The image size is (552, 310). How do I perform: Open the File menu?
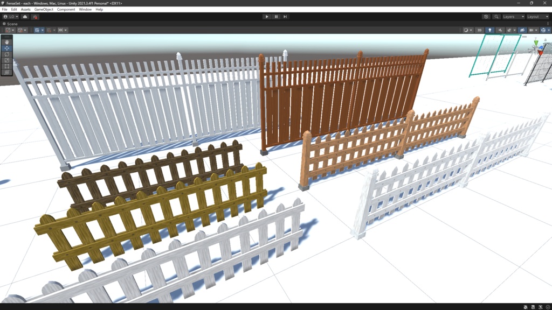coord(4,10)
